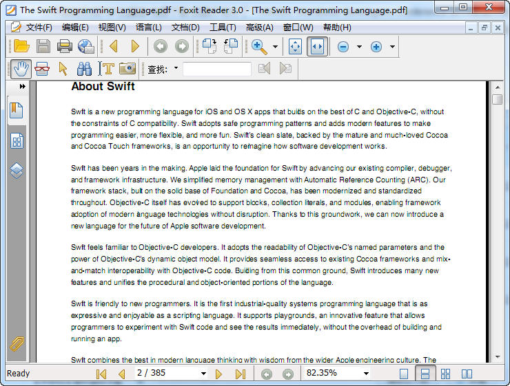Open the Attachments paperclip panel
Viewport: 510px width, 386px height.
pos(17,344)
